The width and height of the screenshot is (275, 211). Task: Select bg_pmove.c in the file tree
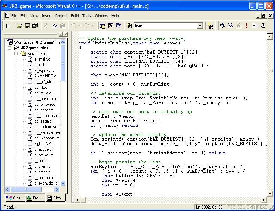point(44,104)
